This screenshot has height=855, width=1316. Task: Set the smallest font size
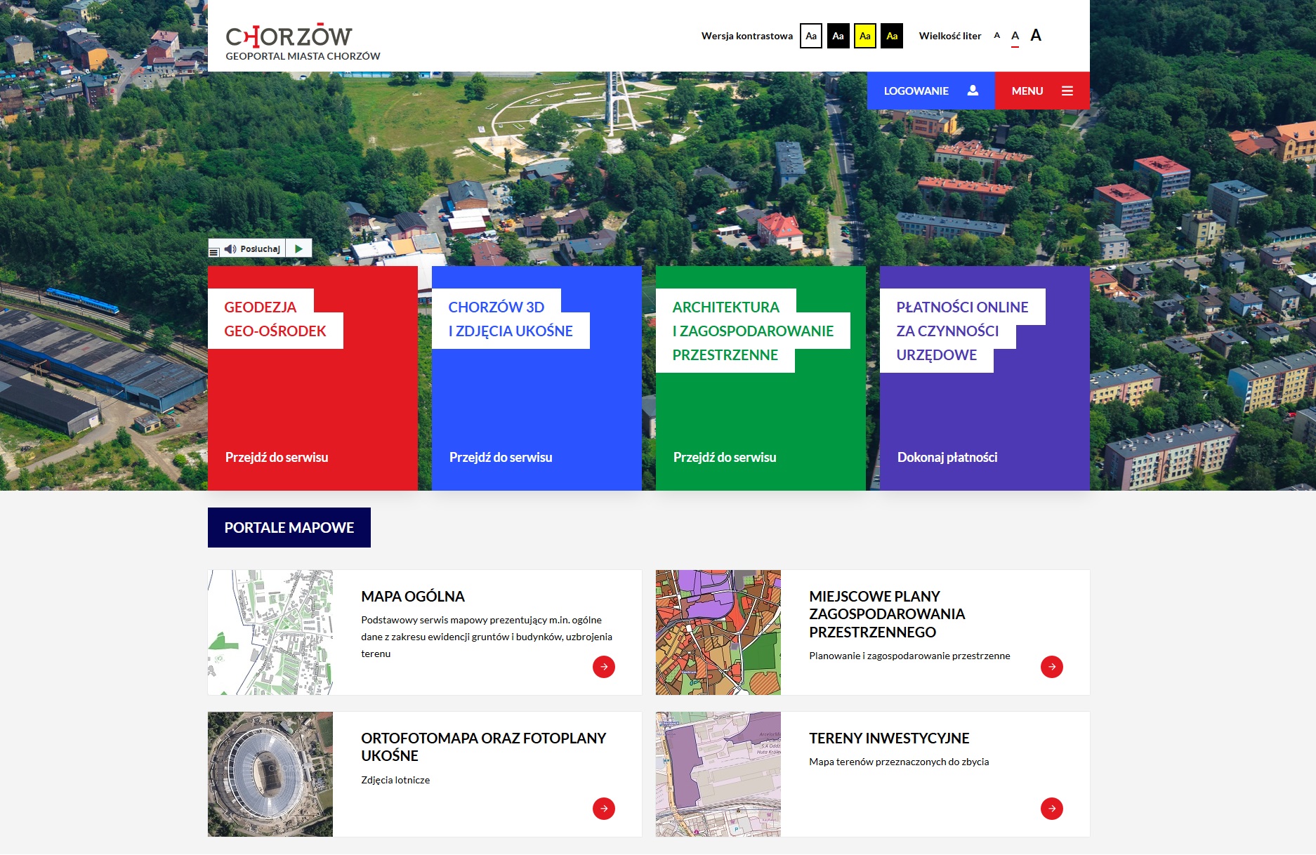point(996,36)
